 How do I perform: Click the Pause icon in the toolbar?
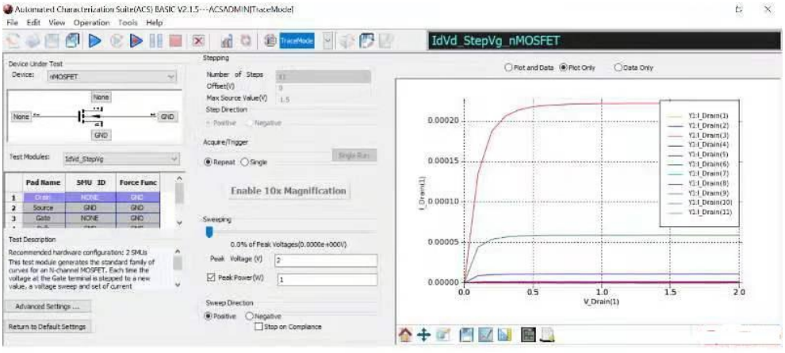[157, 40]
